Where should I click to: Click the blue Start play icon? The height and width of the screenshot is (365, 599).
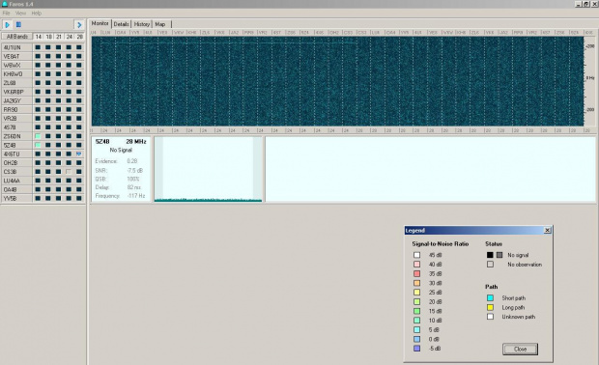(8, 25)
